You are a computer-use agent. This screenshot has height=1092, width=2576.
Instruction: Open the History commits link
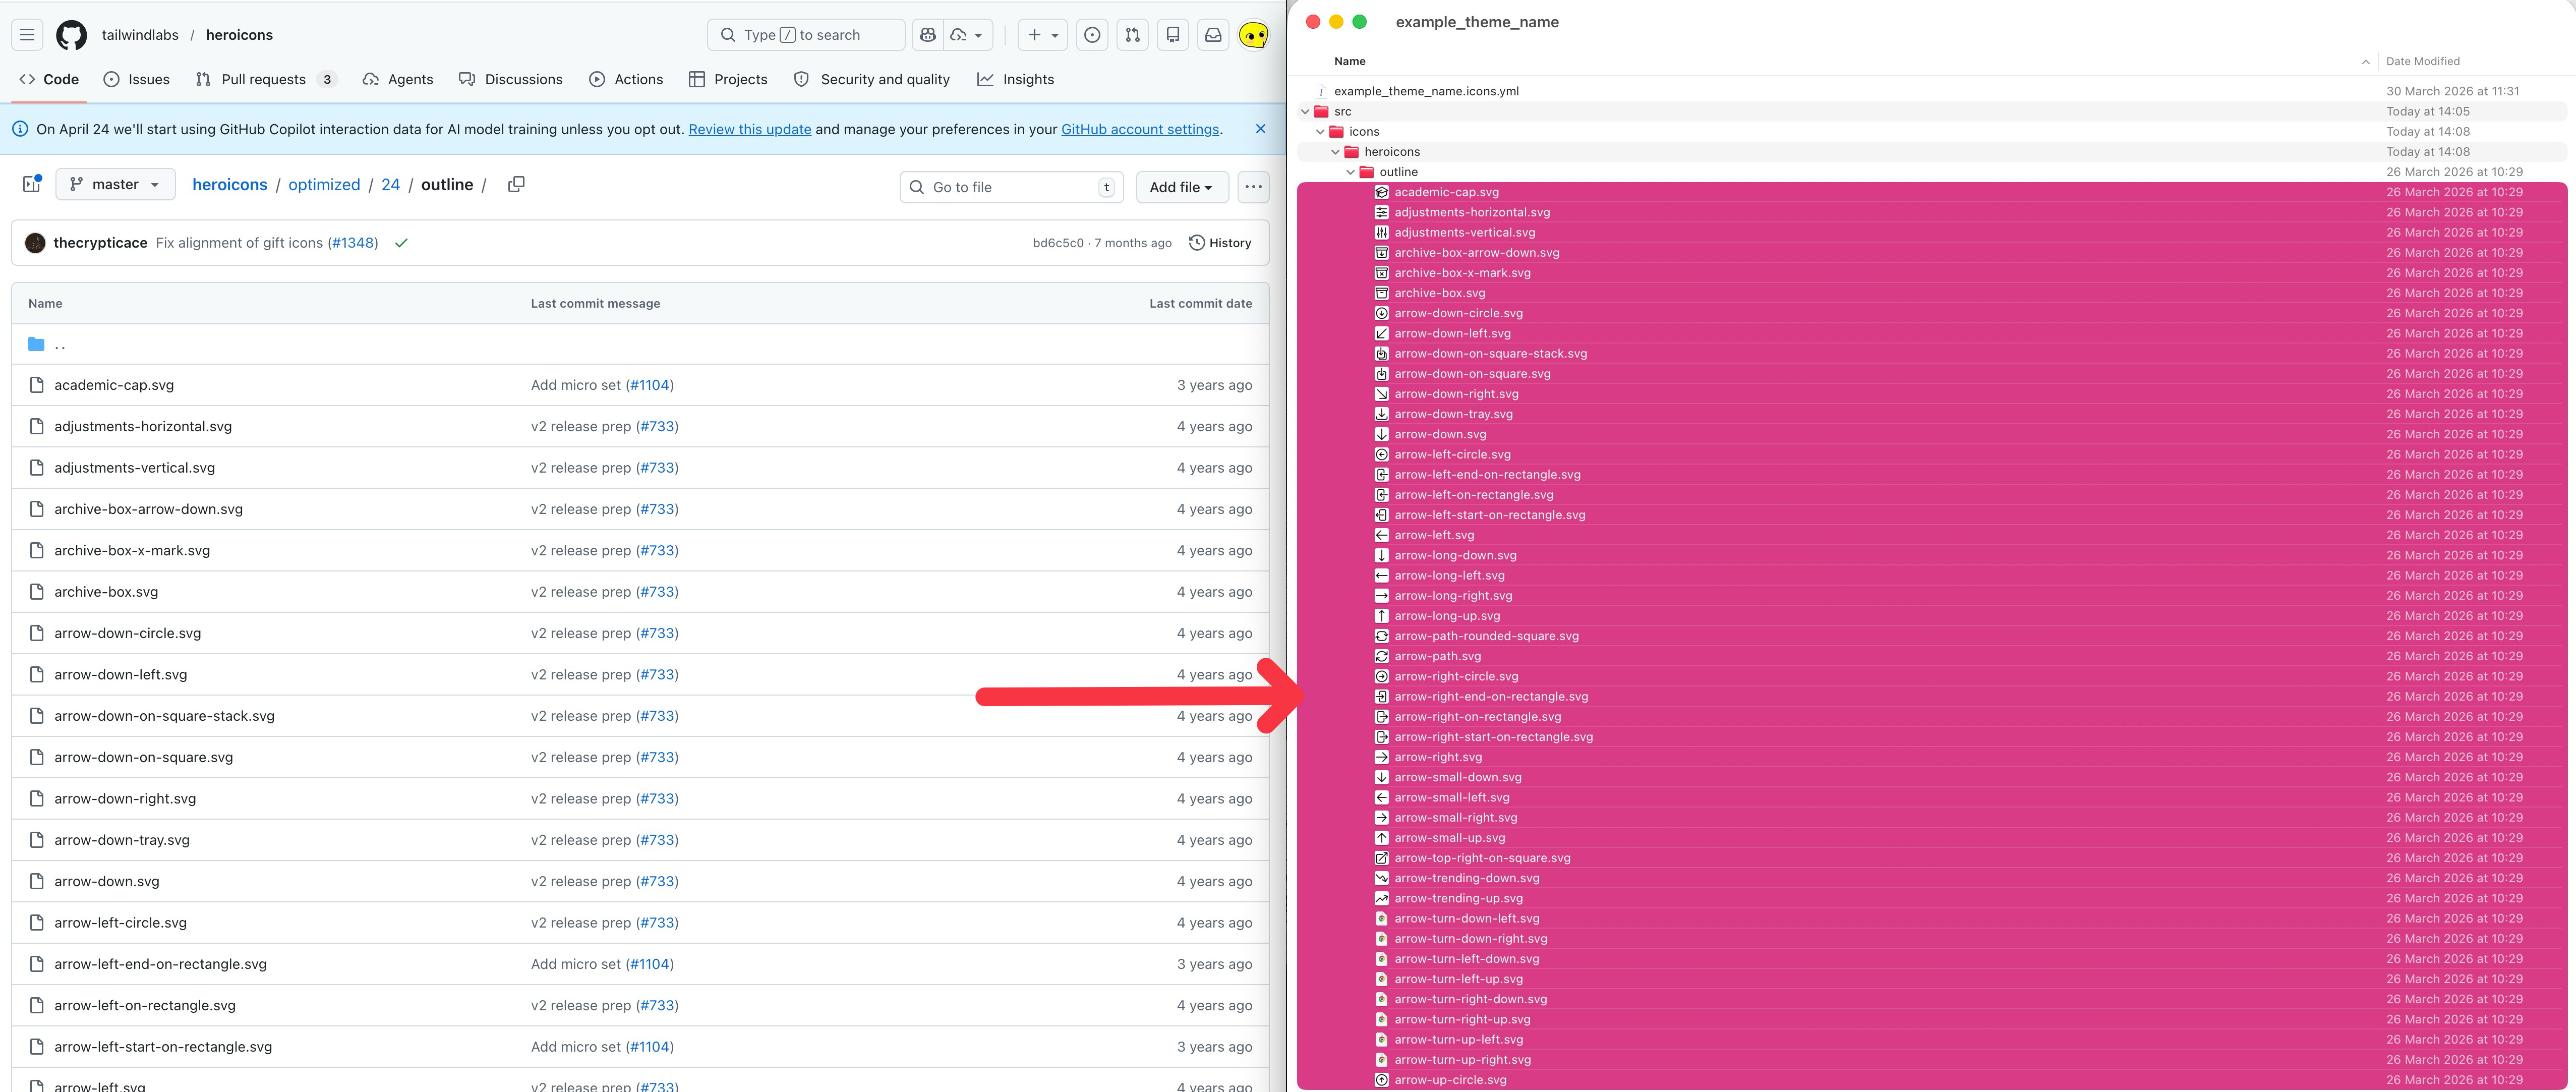point(1220,243)
